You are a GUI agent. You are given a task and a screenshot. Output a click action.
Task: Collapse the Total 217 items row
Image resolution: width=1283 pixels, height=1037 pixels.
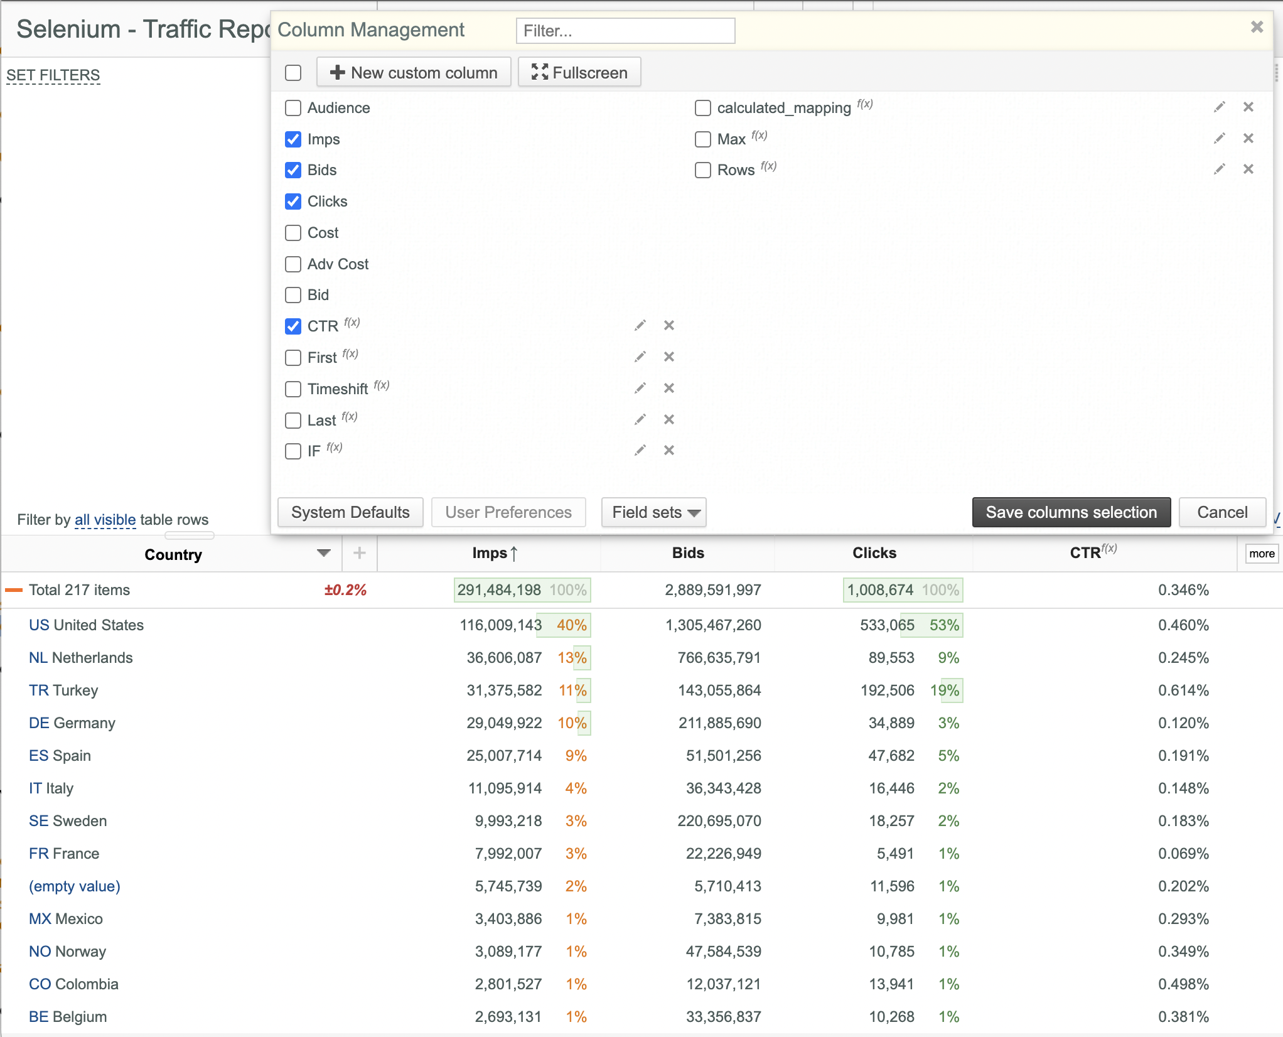click(x=14, y=590)
